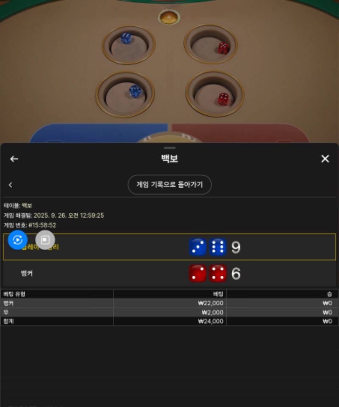Select the highlighted player result row
The width and height of the screenshot is (339, 407).
(169, 247)
